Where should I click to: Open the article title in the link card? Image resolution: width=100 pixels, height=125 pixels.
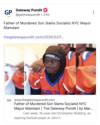pyautogui.click(x=53, y=106)
